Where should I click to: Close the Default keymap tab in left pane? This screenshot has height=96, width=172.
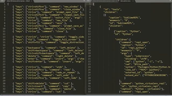point(32,1)
